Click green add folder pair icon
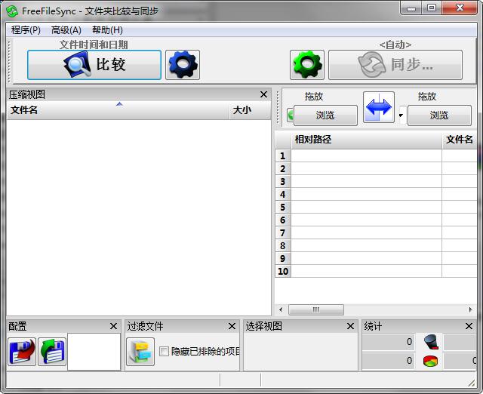 (x=290, y=115)
